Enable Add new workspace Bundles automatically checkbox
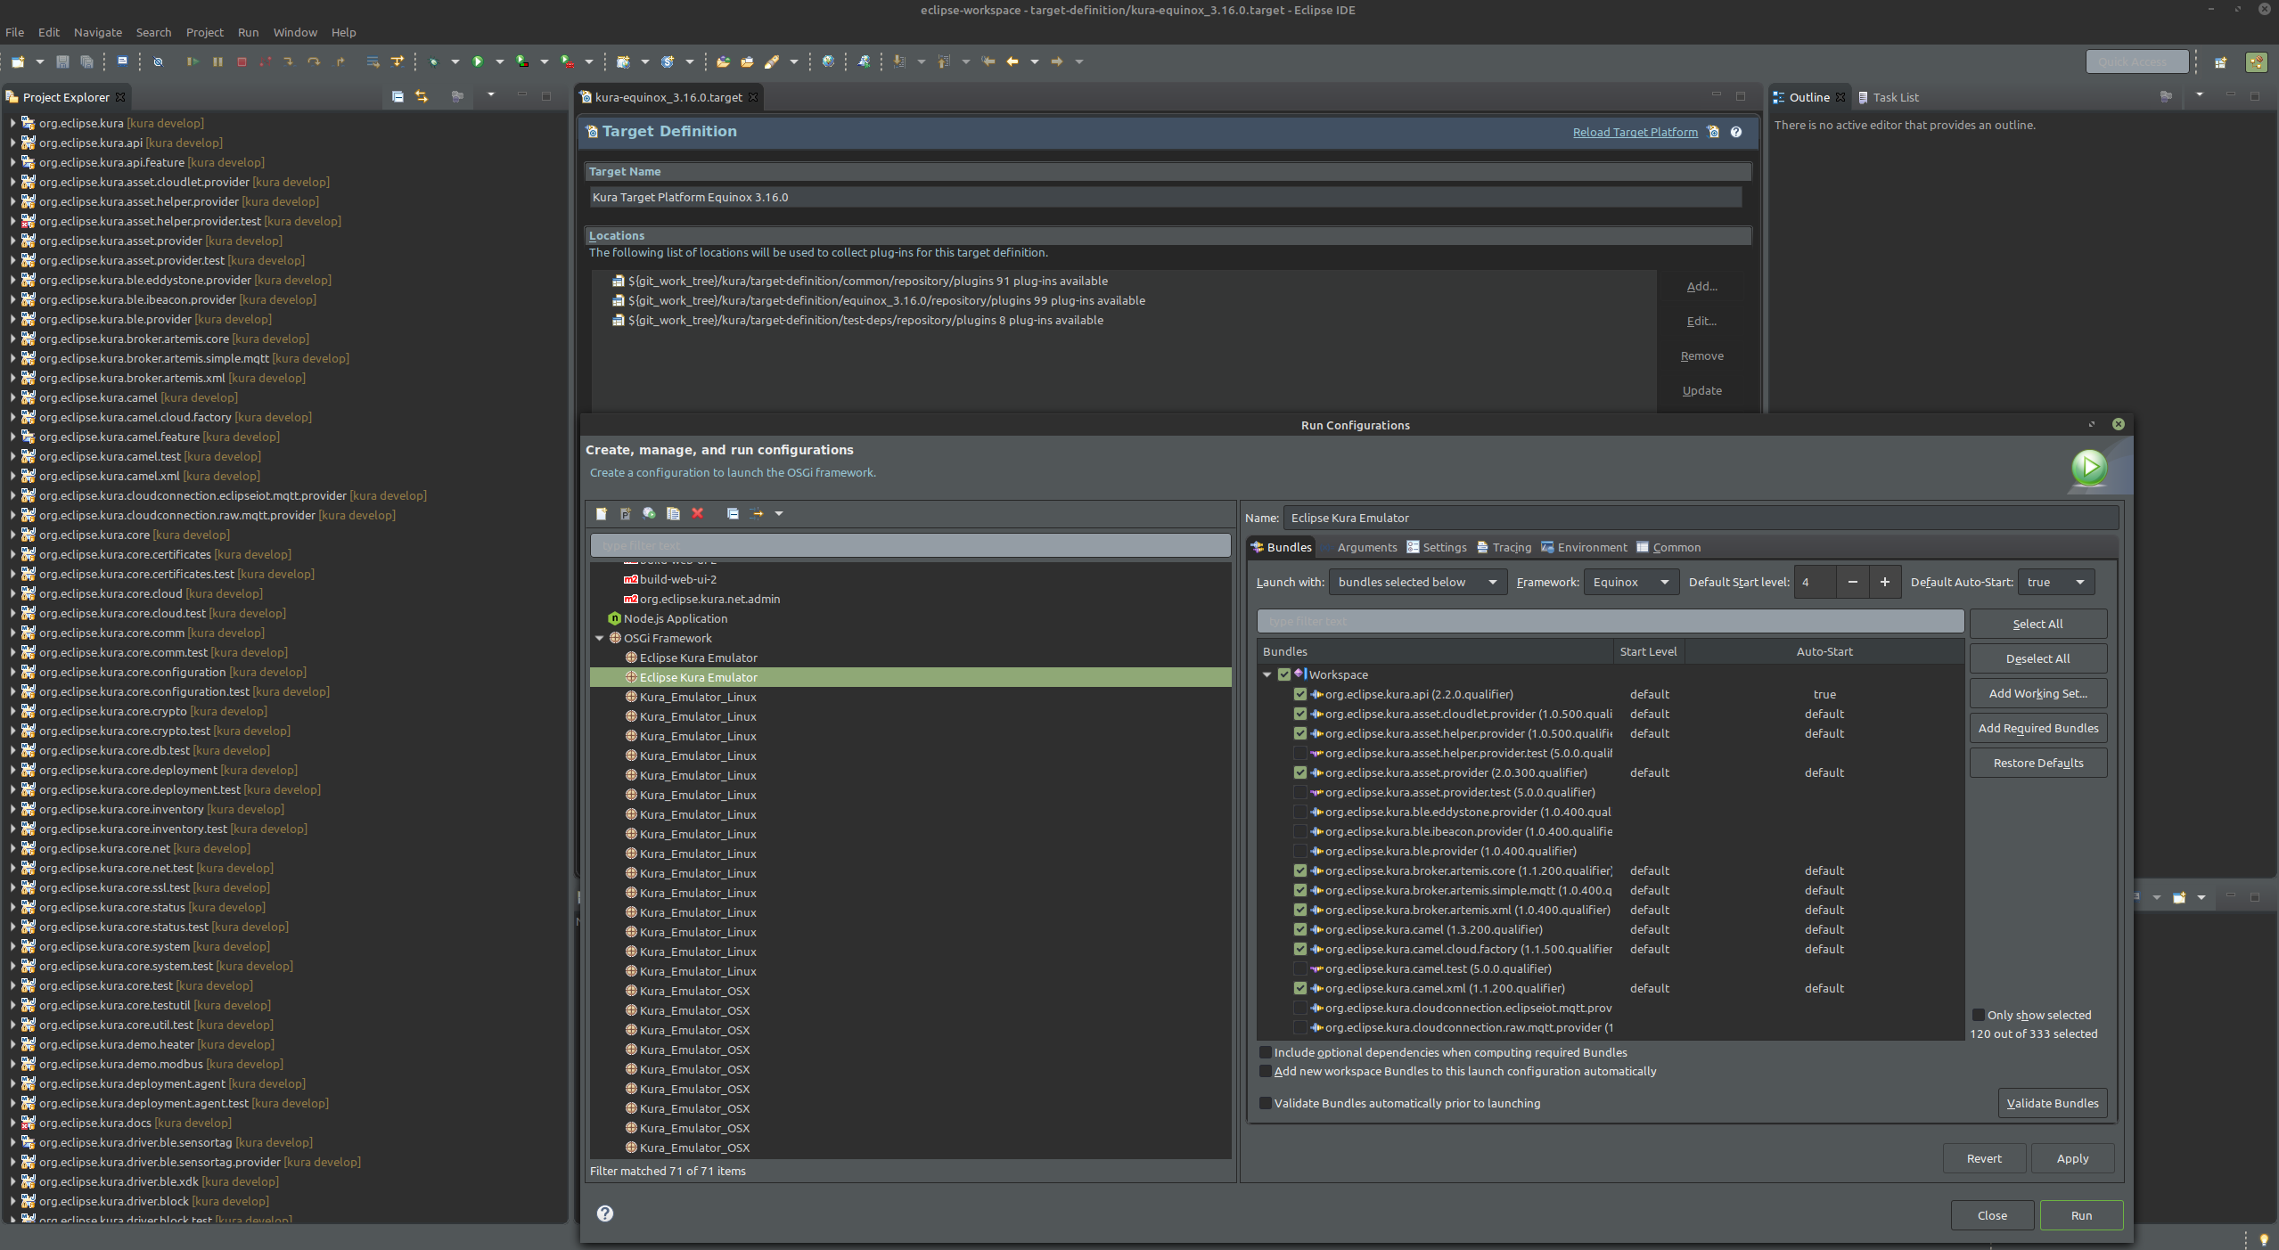Image resolution: width=2279 pixels, height=1250 pixels. tap(1265, 1071)
